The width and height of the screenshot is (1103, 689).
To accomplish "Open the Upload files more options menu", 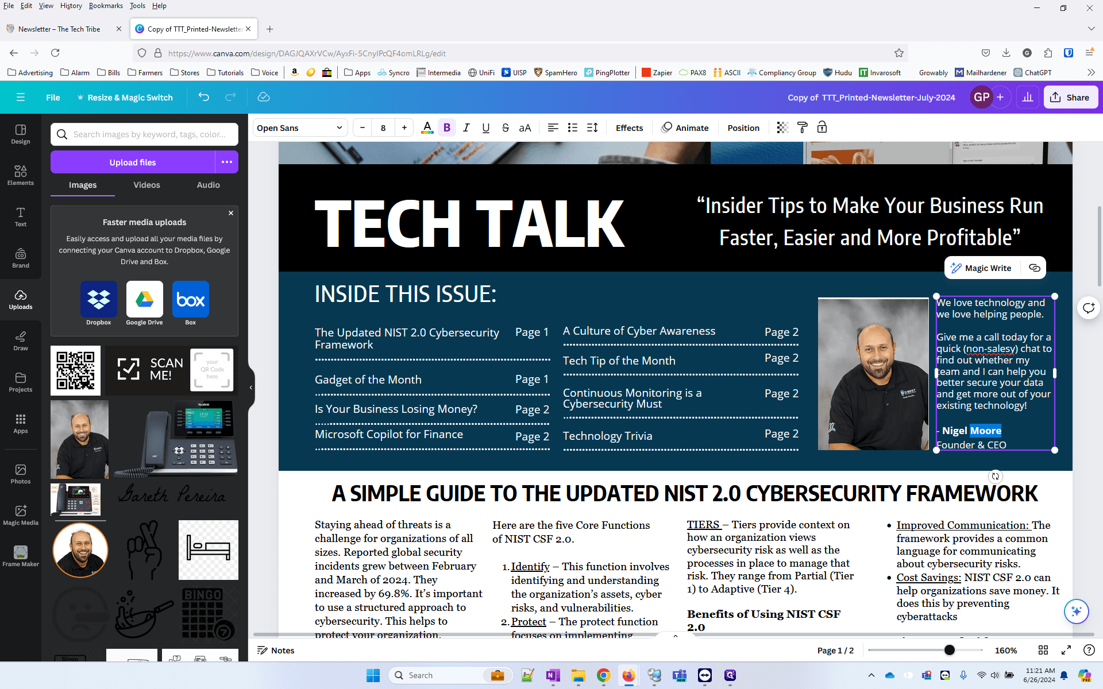I will click(227, 162).
